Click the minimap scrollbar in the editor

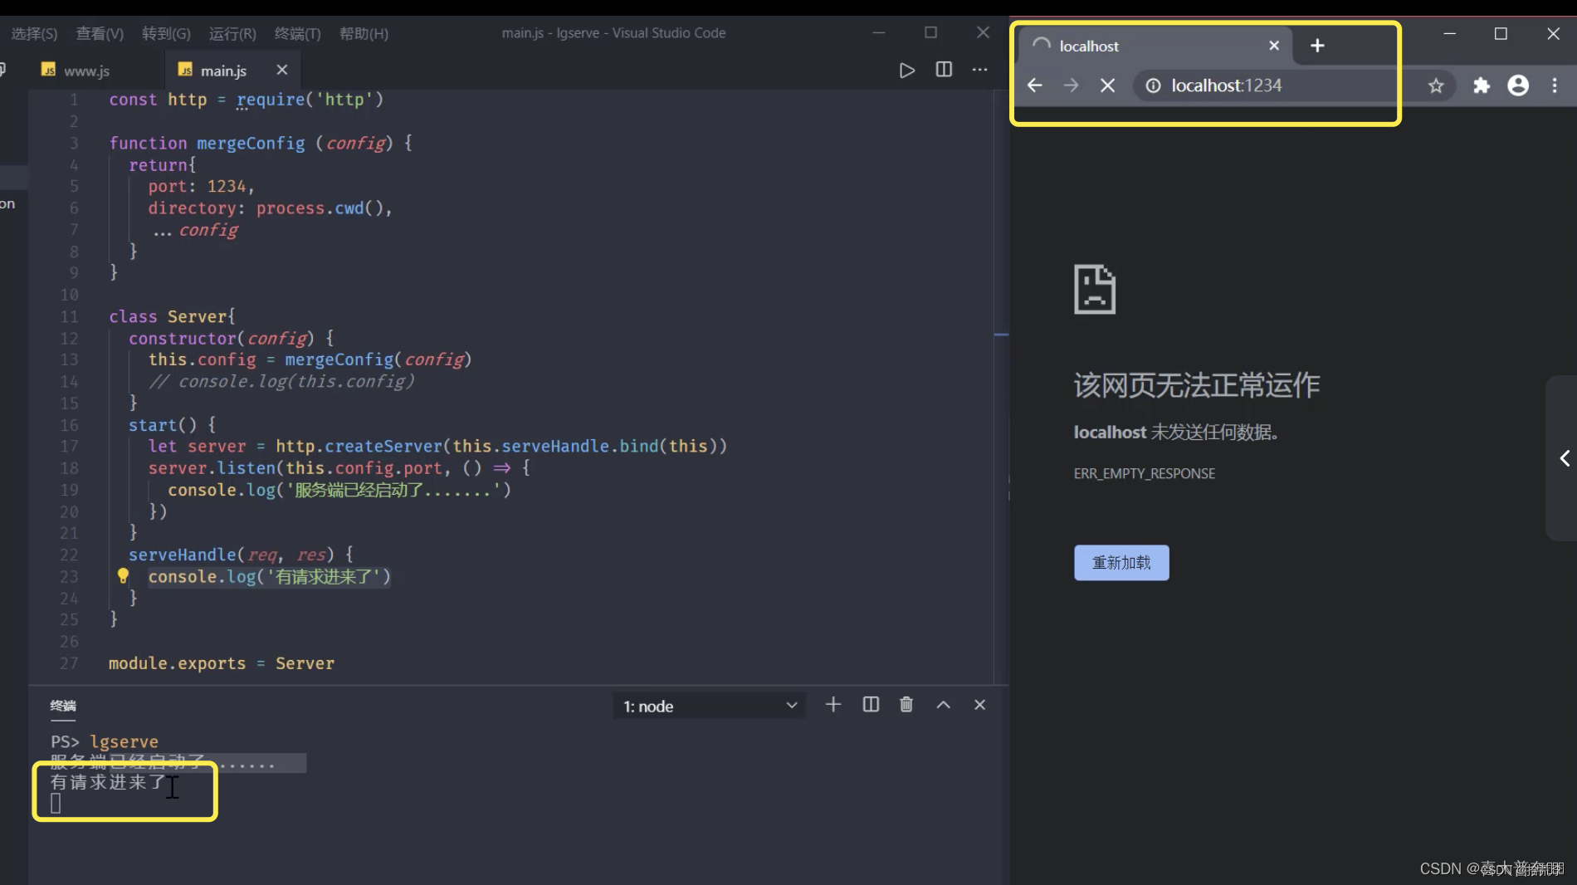point(1001,386)
